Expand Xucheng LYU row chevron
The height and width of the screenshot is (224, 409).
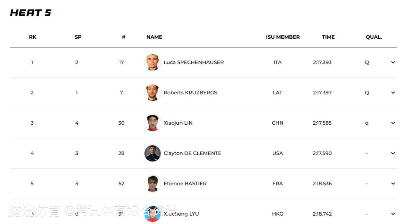[393, 214]
